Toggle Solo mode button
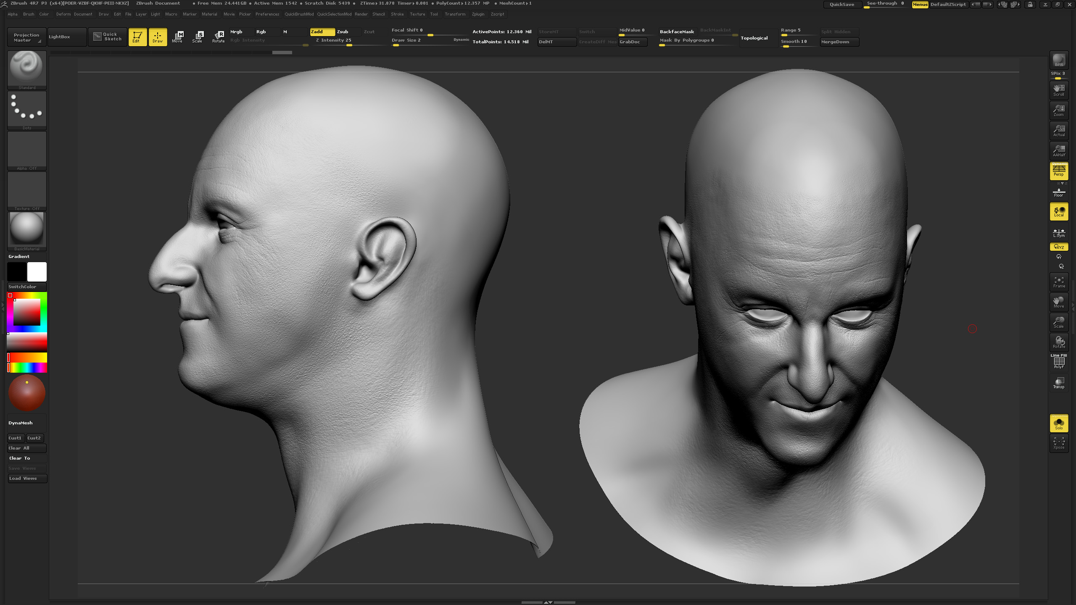 [x=1059, y=423]
